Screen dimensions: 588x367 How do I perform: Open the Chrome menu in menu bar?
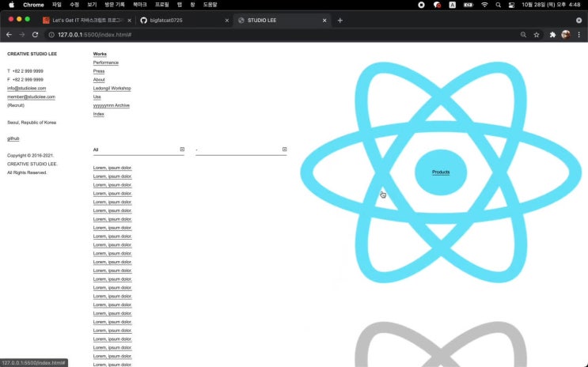click(33, 5)
